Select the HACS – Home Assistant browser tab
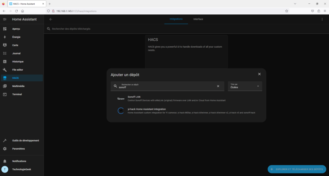This screenshot has width=329, height=176. 26,4
